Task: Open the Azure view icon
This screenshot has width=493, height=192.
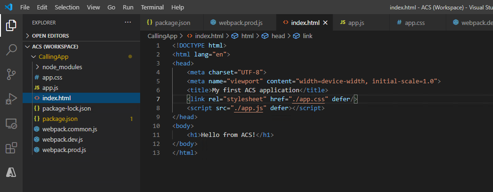Action: 11,173
